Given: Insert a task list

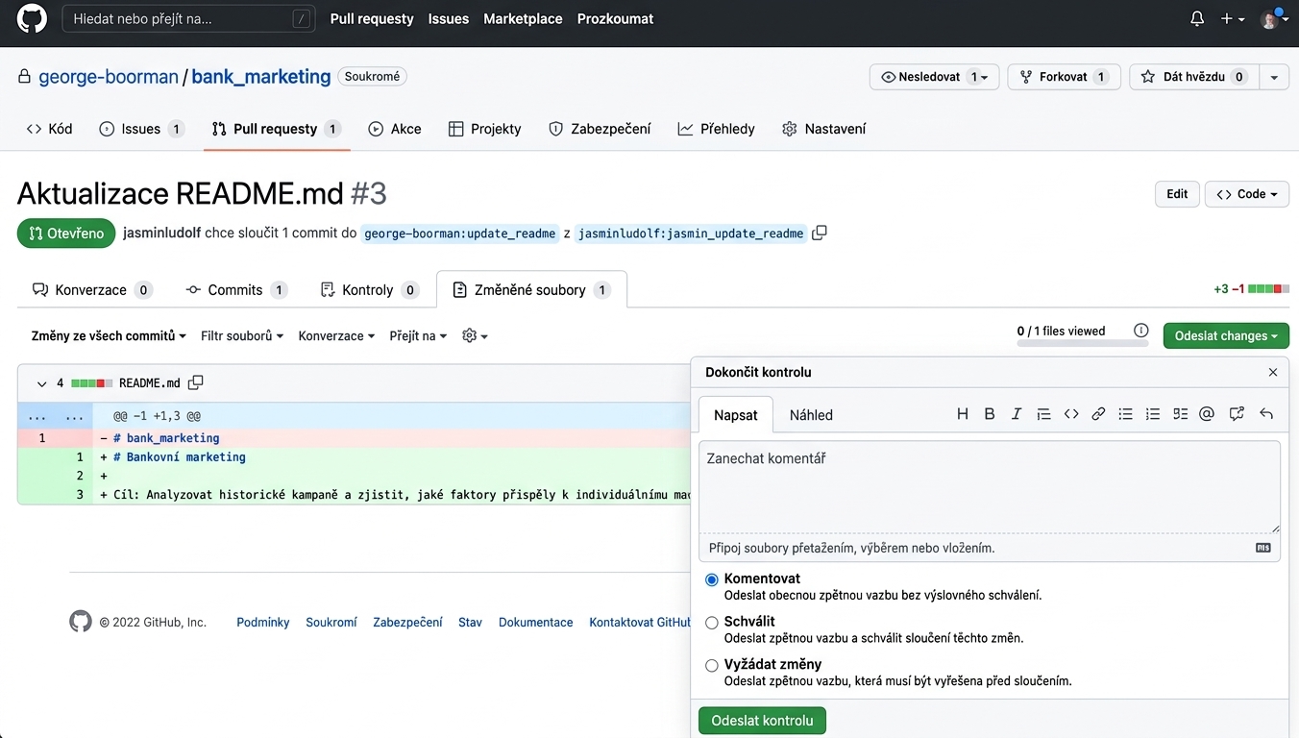Looking at the screenshot, I should (1181, 414).
